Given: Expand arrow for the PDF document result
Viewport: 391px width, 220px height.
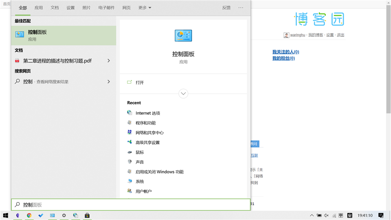Looking at the screenshot, I should [x=109, y=61].
